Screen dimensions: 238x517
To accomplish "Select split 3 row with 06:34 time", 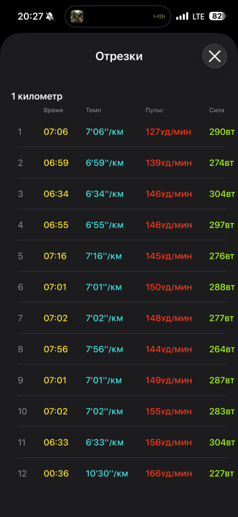I will [x=122, y=194].
